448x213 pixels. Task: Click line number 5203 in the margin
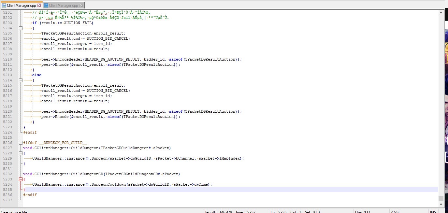(x=7, y=23)
